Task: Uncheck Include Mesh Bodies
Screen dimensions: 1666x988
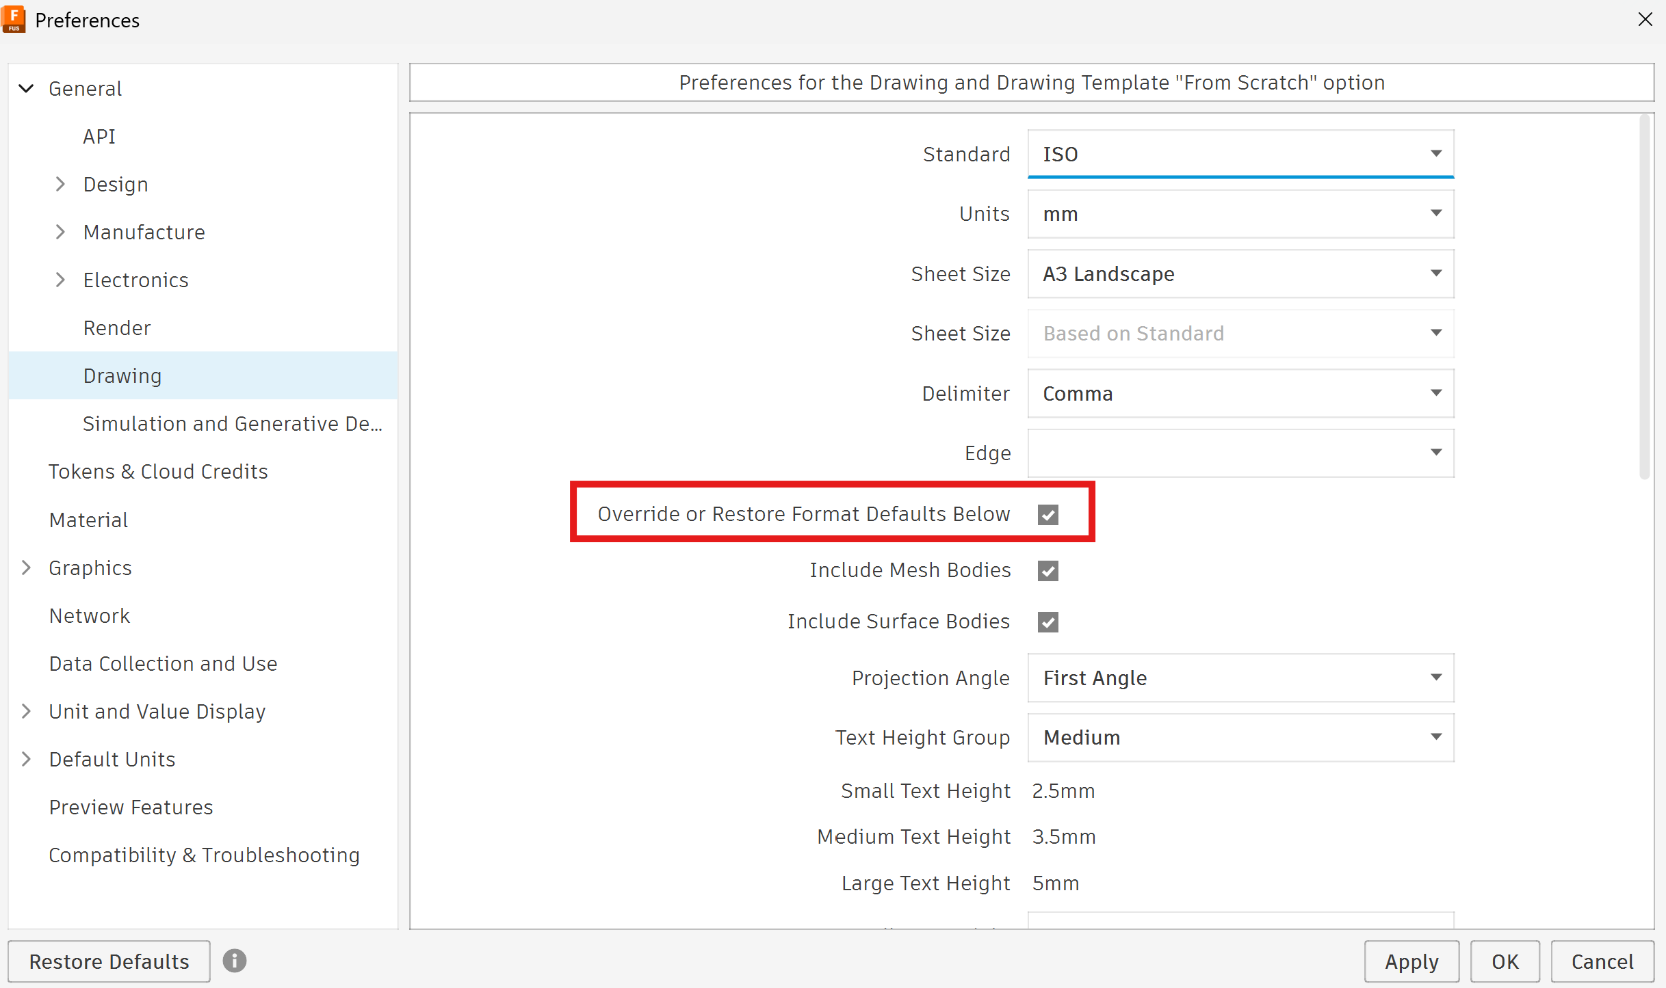Action: 1047,570
